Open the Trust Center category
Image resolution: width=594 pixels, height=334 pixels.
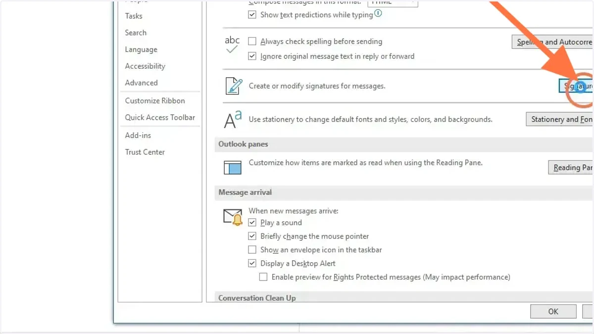click(x=145, y=152)
